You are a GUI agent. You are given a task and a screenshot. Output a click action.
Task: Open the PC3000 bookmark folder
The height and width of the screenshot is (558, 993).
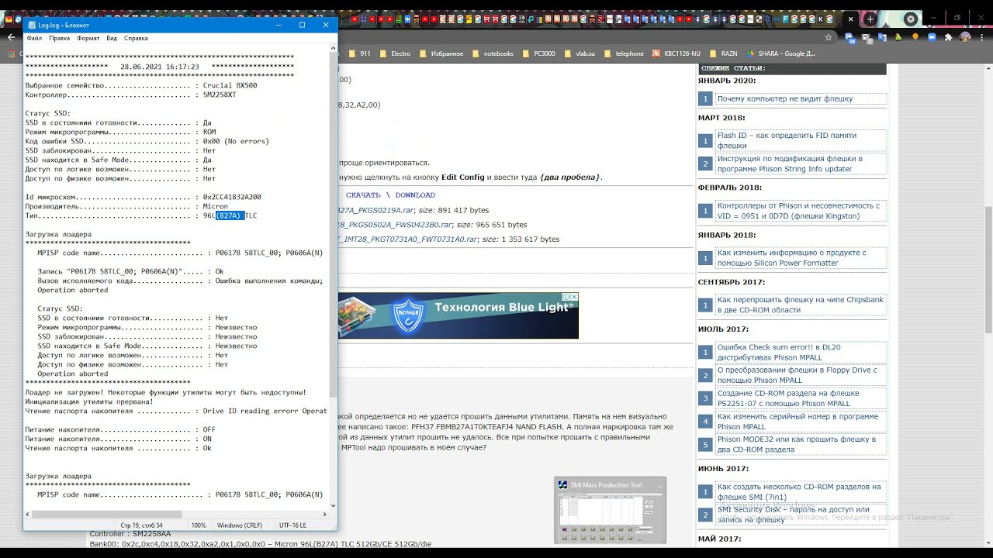538,53
